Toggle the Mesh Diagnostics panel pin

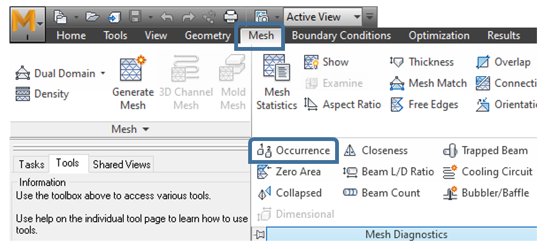tap(259, 234)
